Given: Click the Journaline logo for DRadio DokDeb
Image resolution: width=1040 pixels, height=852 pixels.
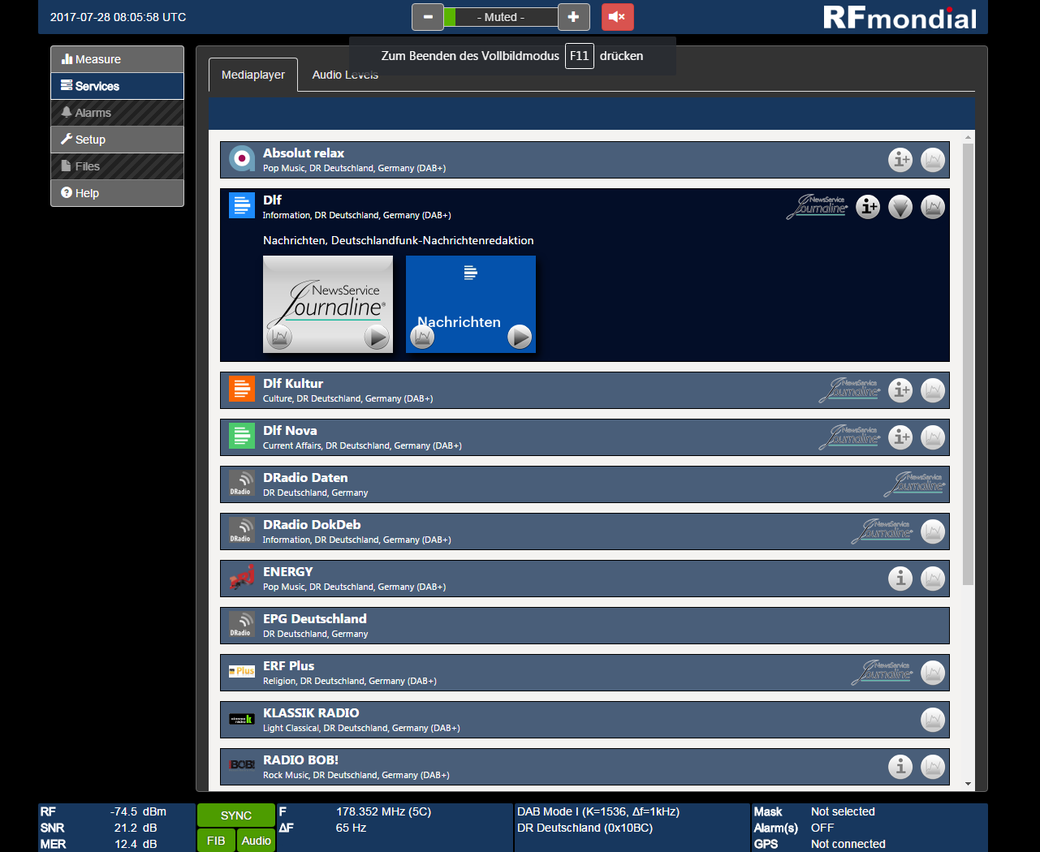Looking at the screenshot, I should (x=882, y=531).
